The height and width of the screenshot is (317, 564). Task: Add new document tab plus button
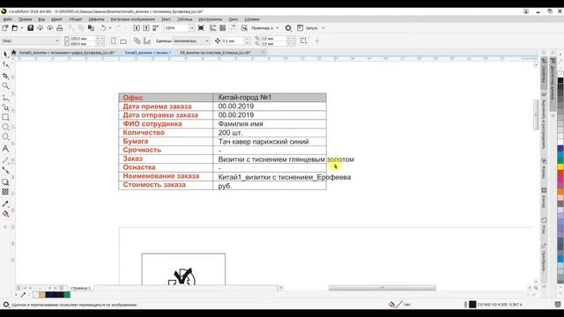[263, 53]
